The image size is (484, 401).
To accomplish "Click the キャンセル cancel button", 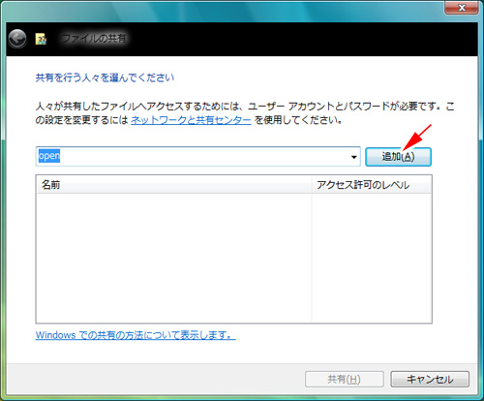I will [x=430, y=379].
